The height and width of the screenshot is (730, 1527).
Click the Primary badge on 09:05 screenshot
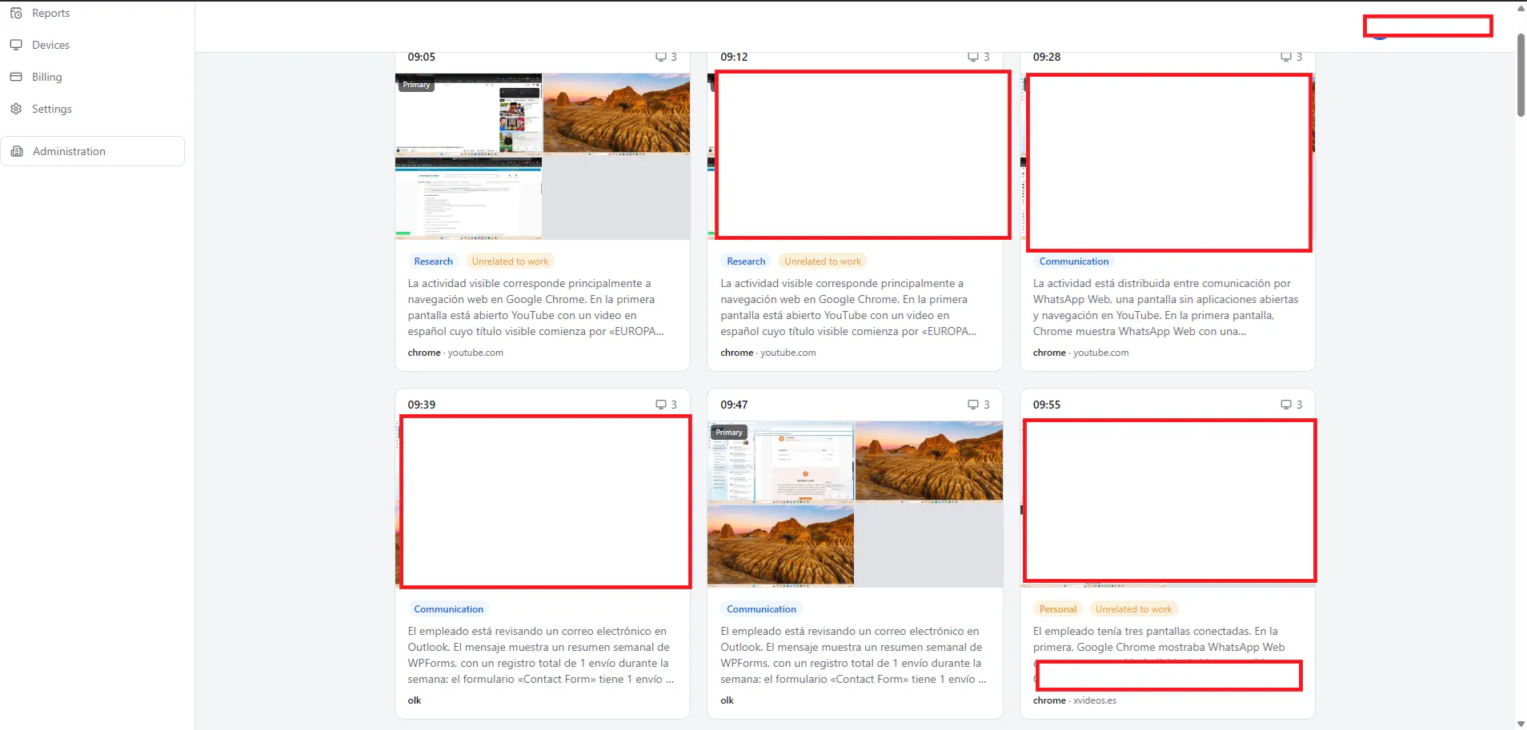tap(416, 85)
